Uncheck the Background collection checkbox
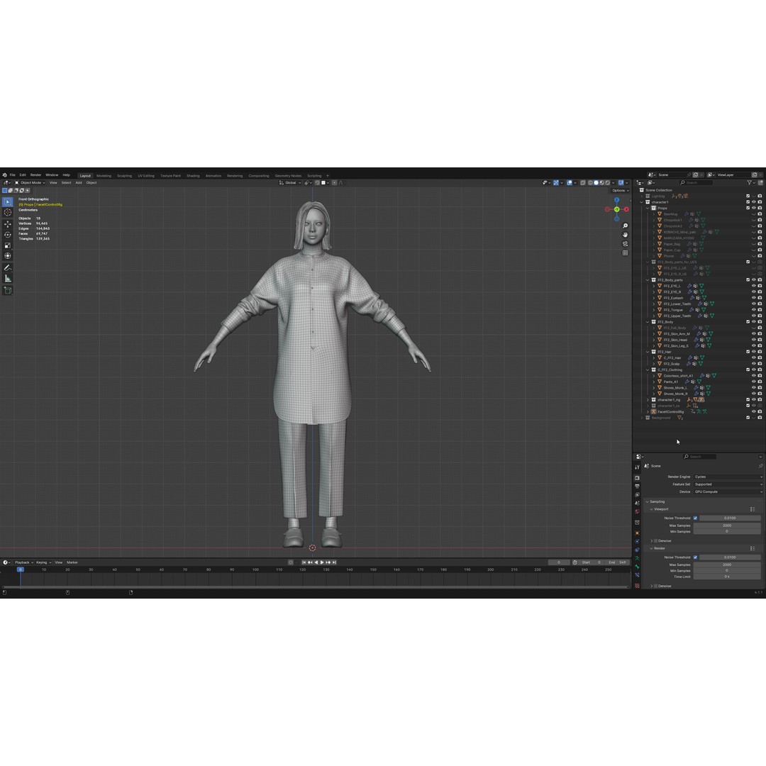This screenshot has height=766, width=766. tap(748, 418)
